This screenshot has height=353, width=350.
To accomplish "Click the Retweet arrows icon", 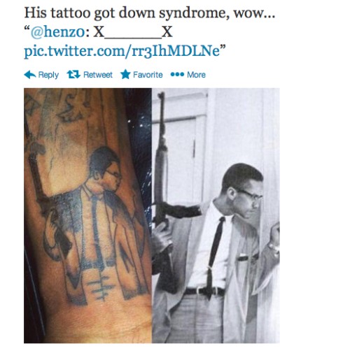I will [73, 75].
